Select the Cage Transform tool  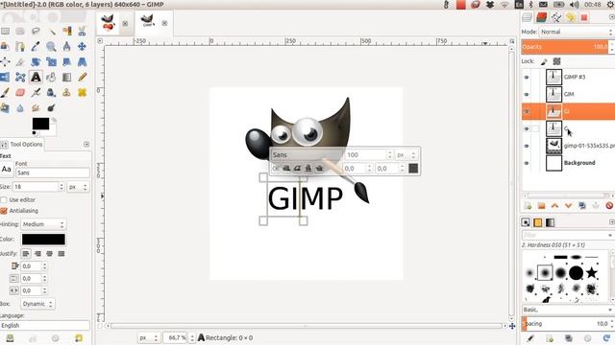click(x=20, y=77)
